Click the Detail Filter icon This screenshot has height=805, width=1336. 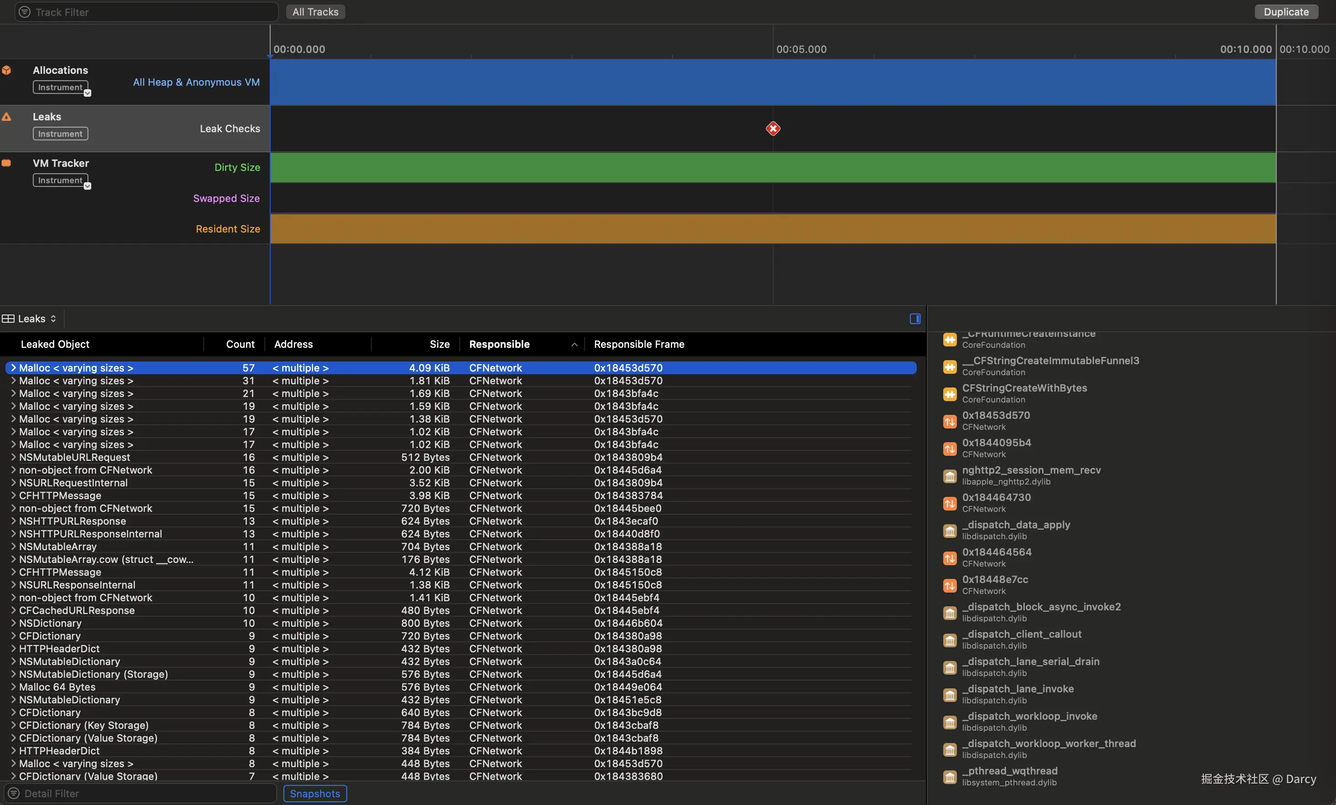coord(14,793)
